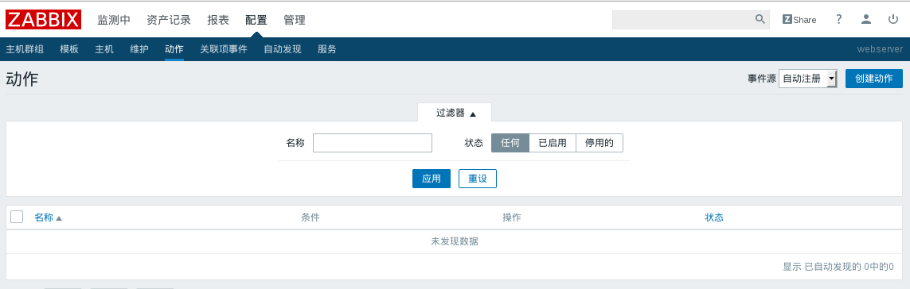
Task: Tick the select-all checkbox in table header
Action: click(17, 217)
